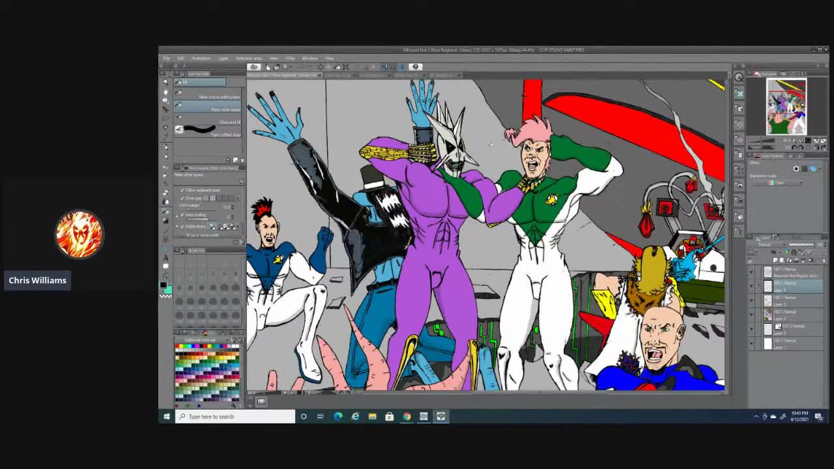Screen dimensions: 834x469
Task: Click Open file icon in command bar
Action: (x=276, y=66)
